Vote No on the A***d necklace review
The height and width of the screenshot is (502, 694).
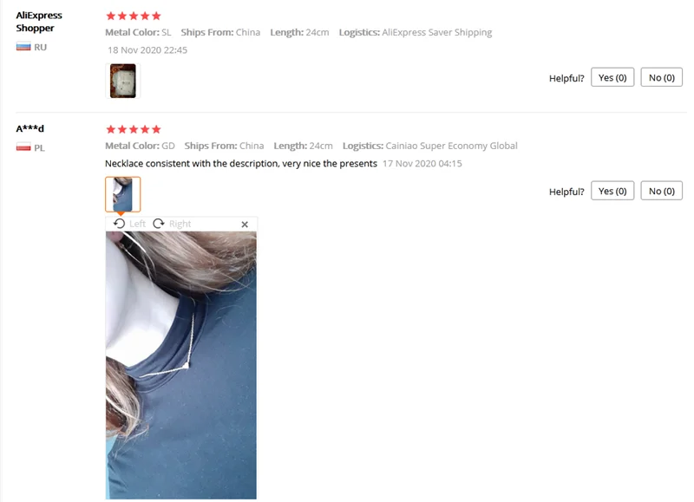pyautogui.click(x=662, y=191)
